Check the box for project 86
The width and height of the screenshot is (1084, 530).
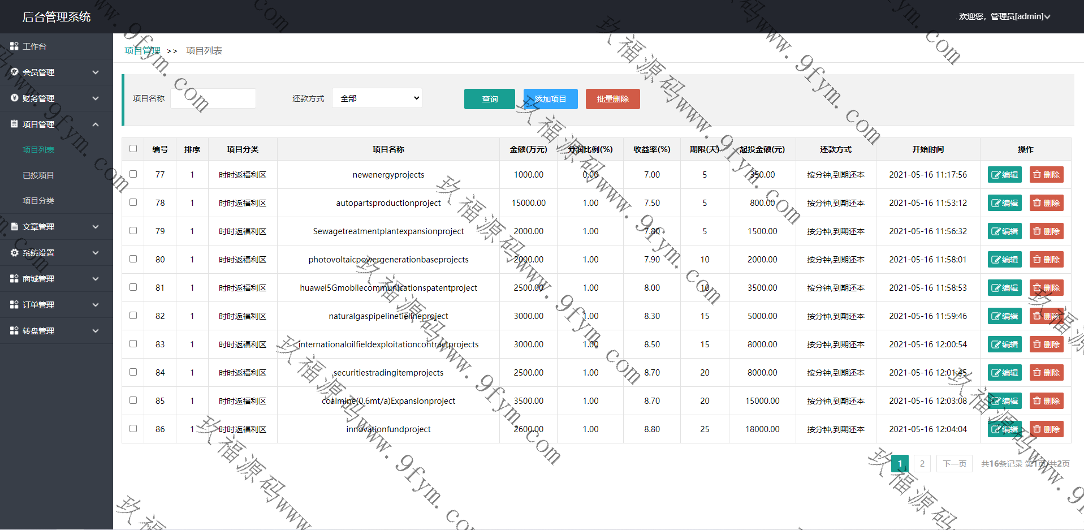coord(133,429)
